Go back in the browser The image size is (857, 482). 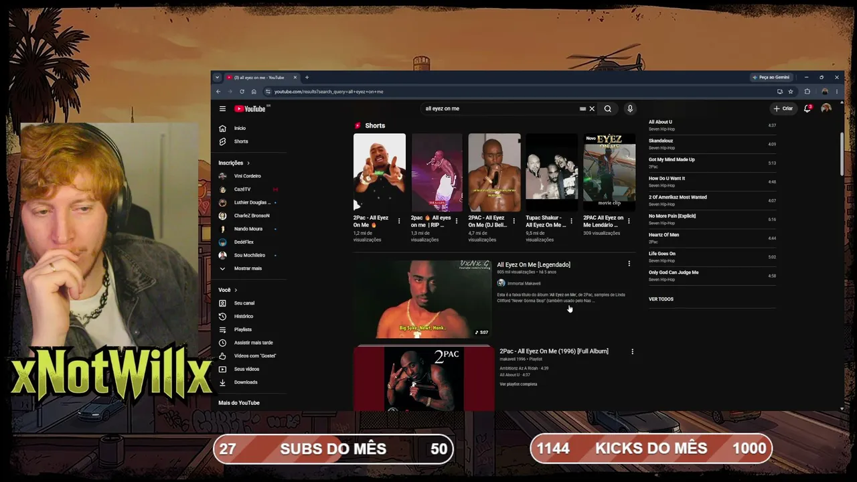[217, 92]
